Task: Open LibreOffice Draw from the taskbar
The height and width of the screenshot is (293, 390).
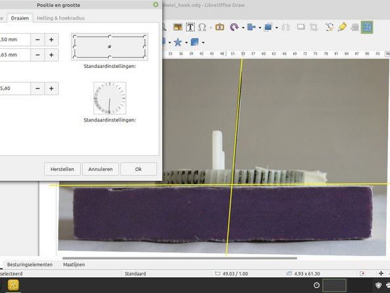Action: [13, 285]
